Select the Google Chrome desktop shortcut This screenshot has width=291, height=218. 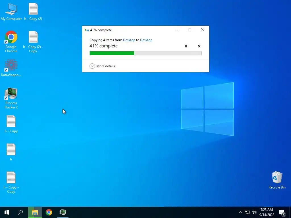tap(11, 42)
